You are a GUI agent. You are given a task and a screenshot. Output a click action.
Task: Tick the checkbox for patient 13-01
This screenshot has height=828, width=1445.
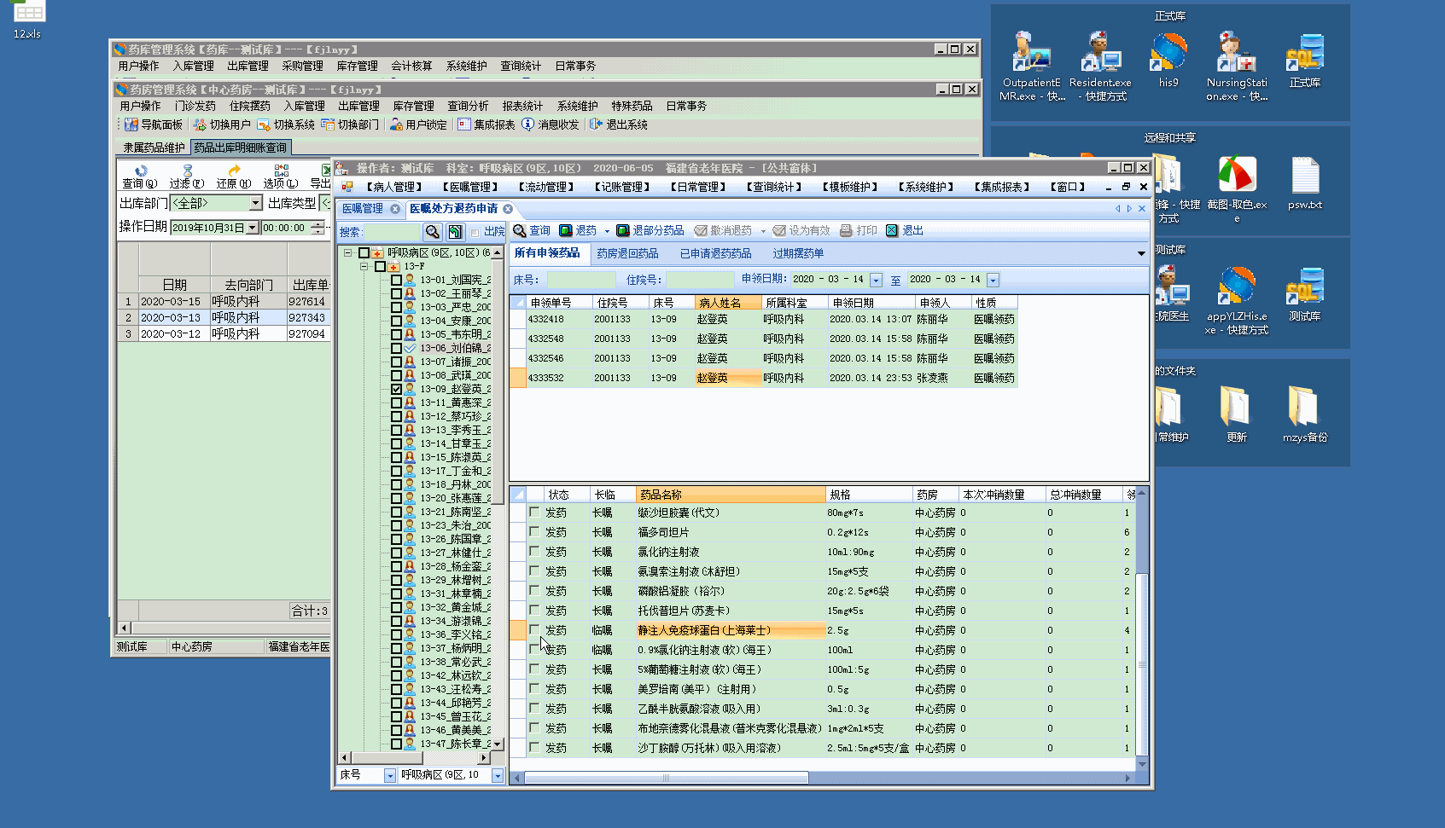pos(396,280)
